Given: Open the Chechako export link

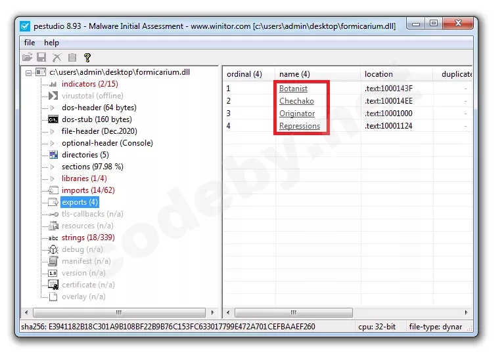Looking at the screenshot, I should 296,101.
